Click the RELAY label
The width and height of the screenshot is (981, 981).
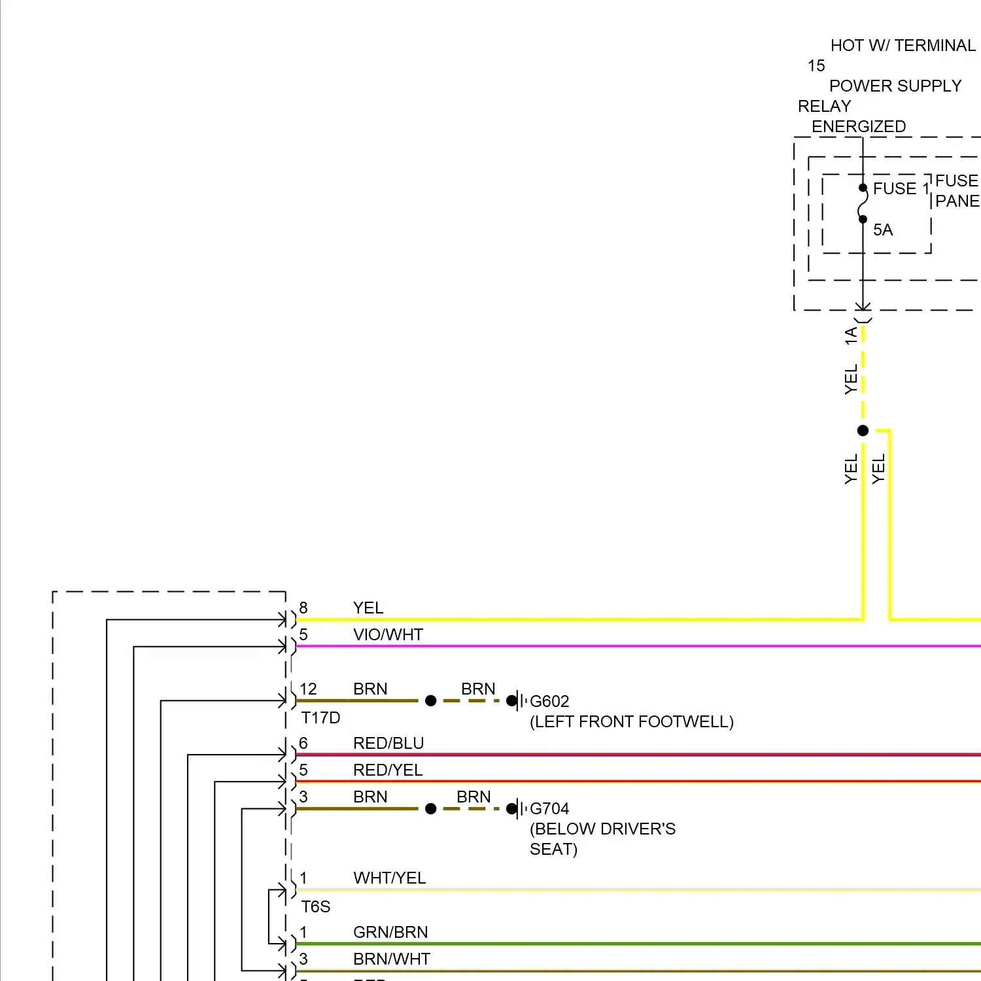(x=825, y=106)
